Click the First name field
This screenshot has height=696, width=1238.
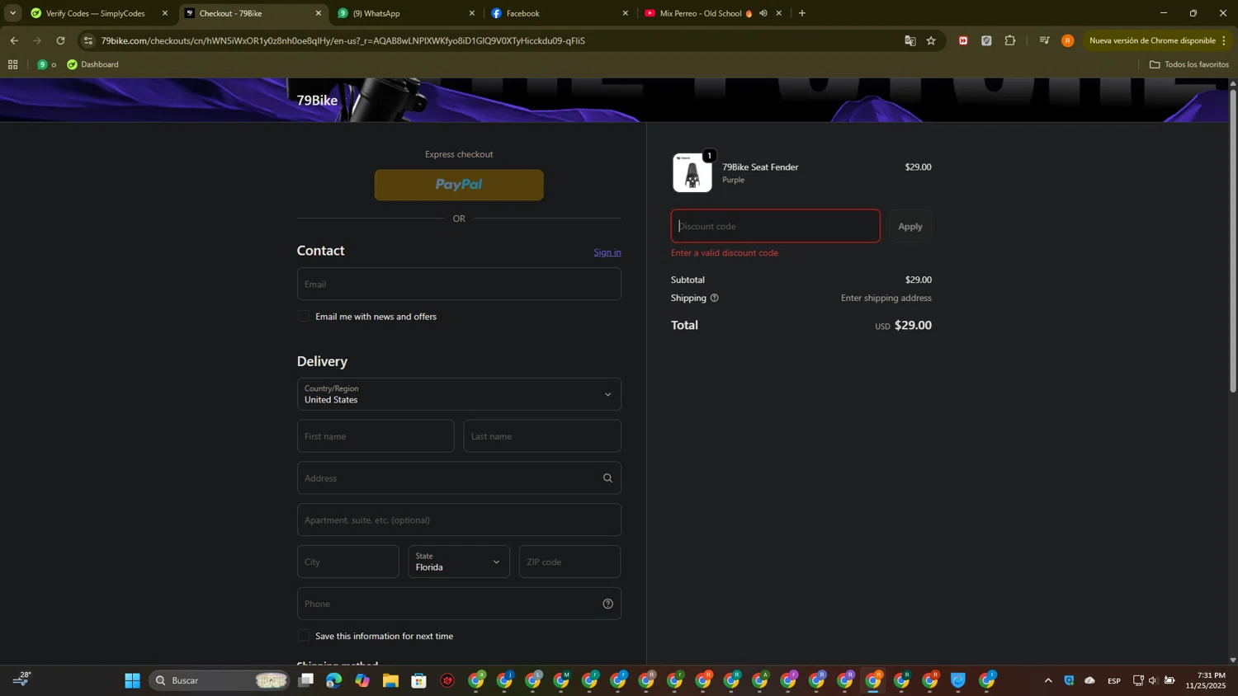click(x=376, y=436)
